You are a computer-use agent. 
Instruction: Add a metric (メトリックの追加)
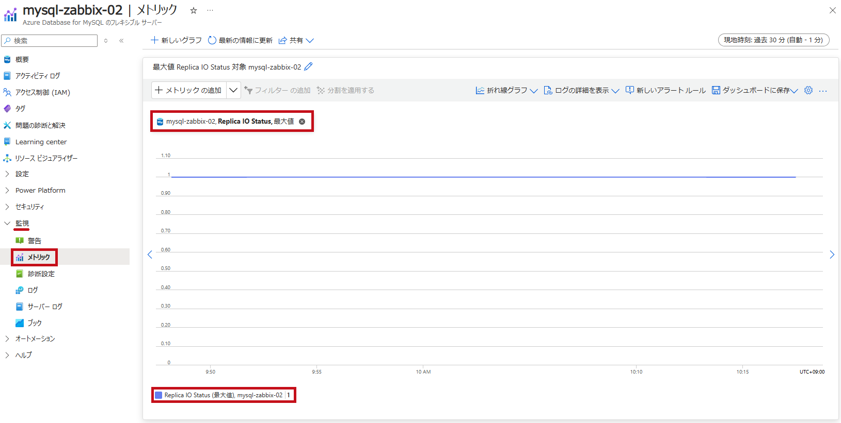tap(188, 90)
